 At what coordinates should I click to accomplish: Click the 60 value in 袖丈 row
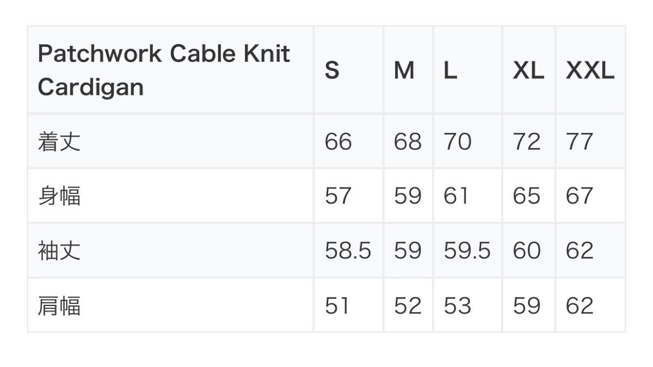pos(527,250)
